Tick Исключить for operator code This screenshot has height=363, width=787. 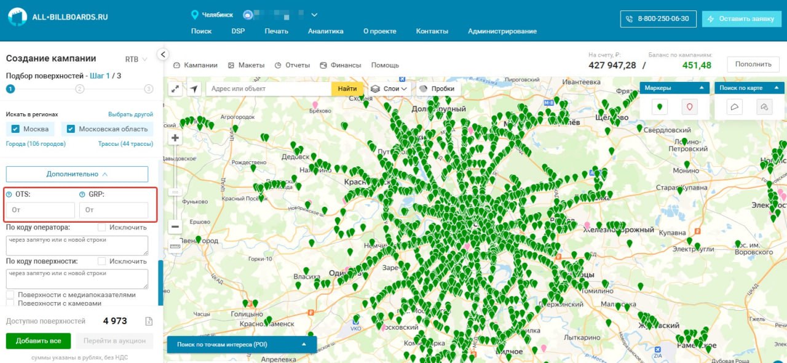[102, 227]
